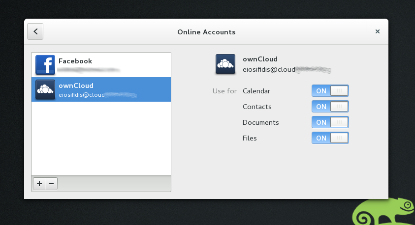Toggle the Documents switch off
Image resolution: width=415 pixels, height=225 pixels.
point(330,122)
